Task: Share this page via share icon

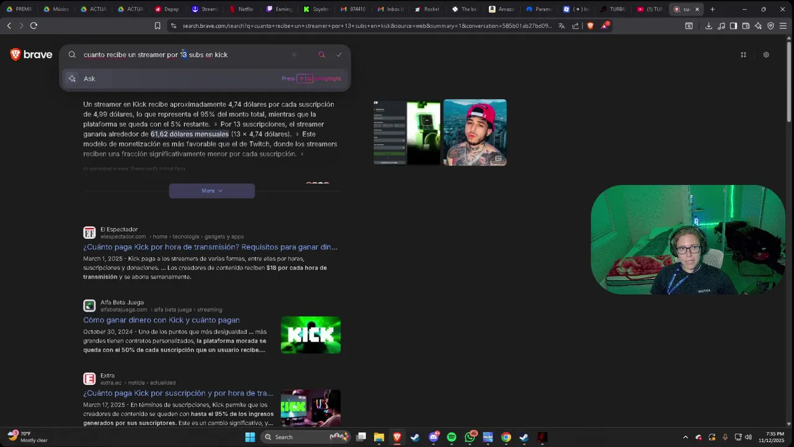Action: click(x=575, y=26)
